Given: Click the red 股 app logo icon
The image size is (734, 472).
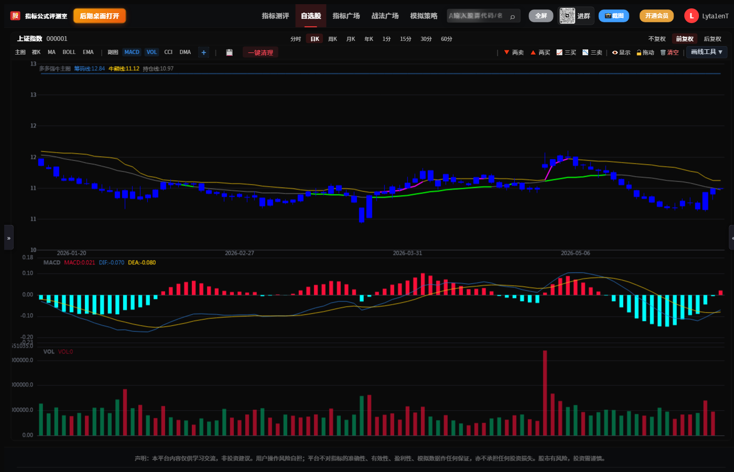Looking at the screenshot, I should 15,16.
